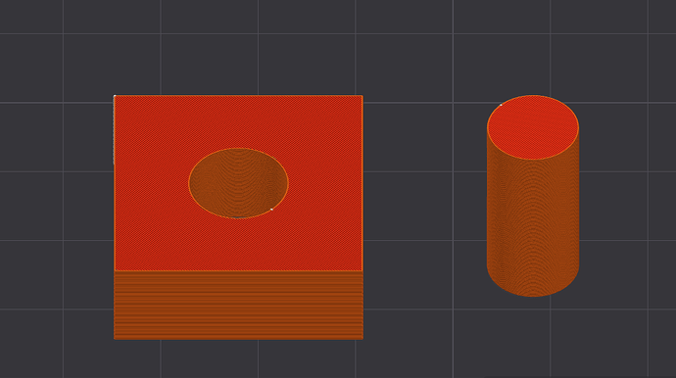Click the white seam point on hole's edge
Image resolution: width=676 pixels, height=378 pixels.
pos(271,210)
